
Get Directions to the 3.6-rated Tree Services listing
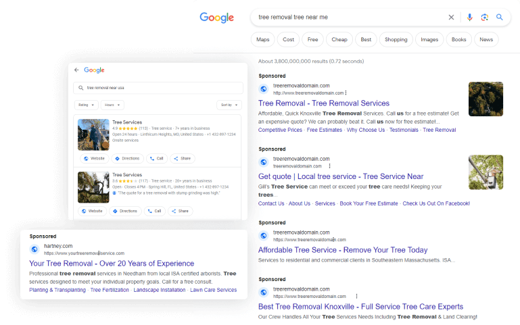pyautogui.click(x=125, y=211)
